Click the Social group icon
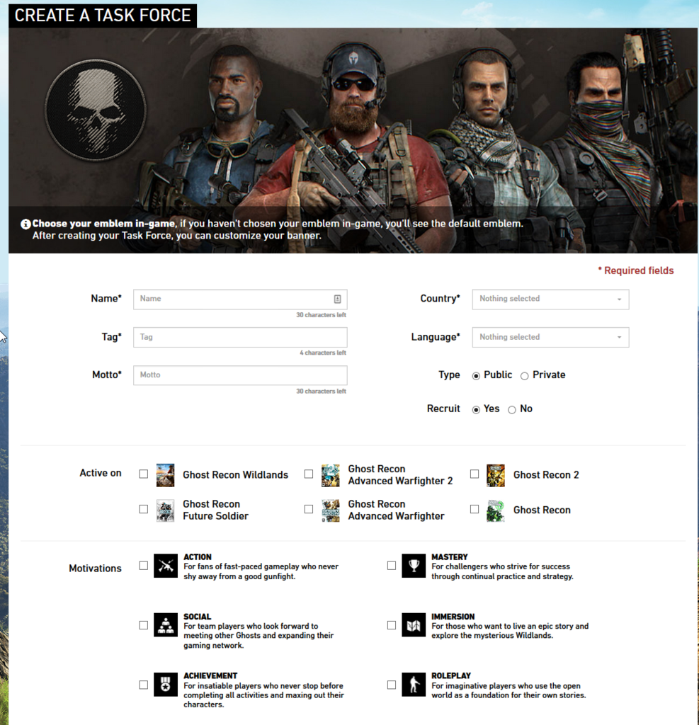The height and width of the screenshot is (725, 699). [166, 624]
